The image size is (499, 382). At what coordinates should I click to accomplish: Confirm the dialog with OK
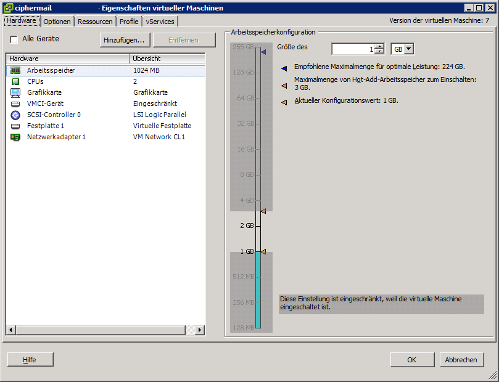pos(411,360)
